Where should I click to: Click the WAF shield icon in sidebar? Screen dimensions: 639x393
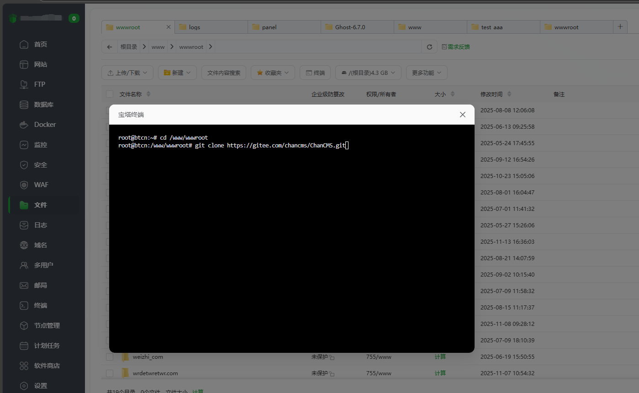pos(24,185)
